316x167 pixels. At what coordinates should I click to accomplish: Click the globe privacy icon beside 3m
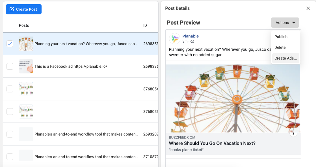point(192,42)
